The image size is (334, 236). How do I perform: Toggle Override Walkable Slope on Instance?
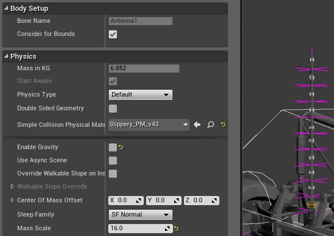point(113,174)
